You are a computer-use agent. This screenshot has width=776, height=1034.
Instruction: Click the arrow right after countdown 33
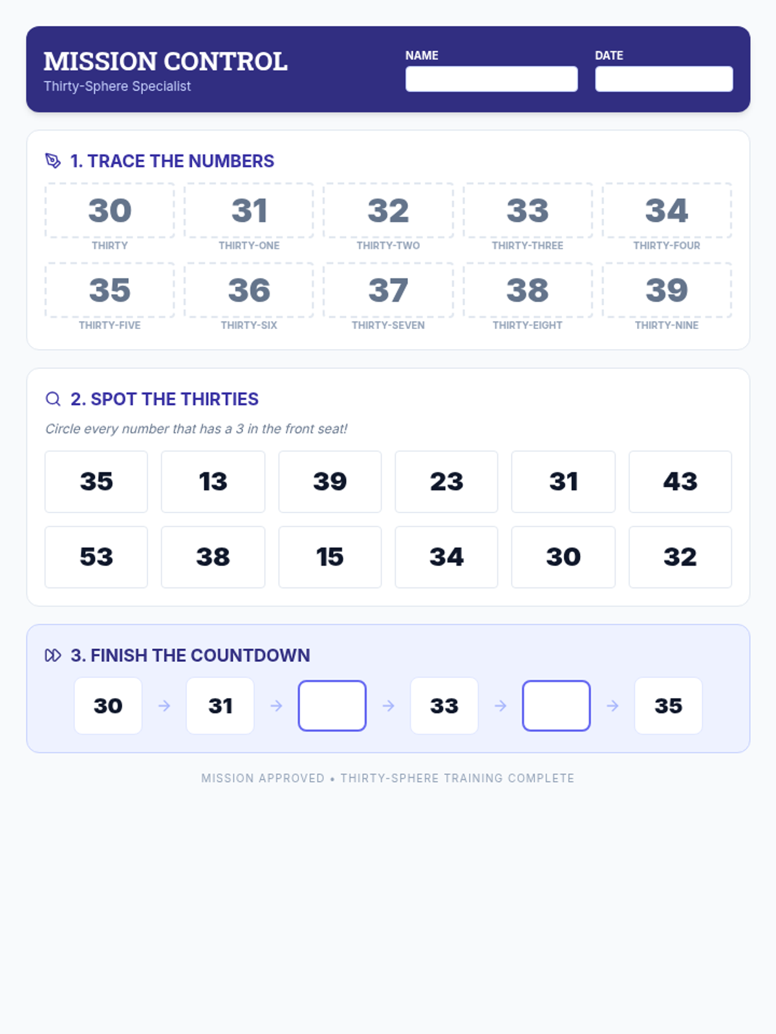501,706
